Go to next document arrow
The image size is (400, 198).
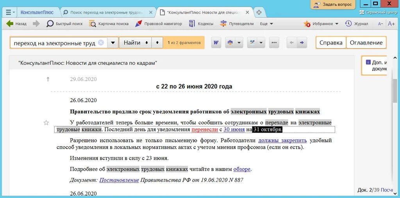pos(302,42)
